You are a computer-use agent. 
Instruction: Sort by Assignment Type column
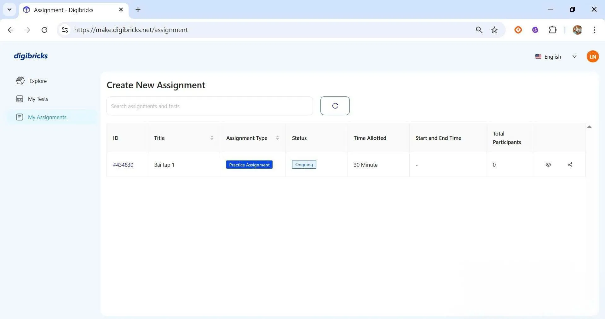tap(277, 138)
